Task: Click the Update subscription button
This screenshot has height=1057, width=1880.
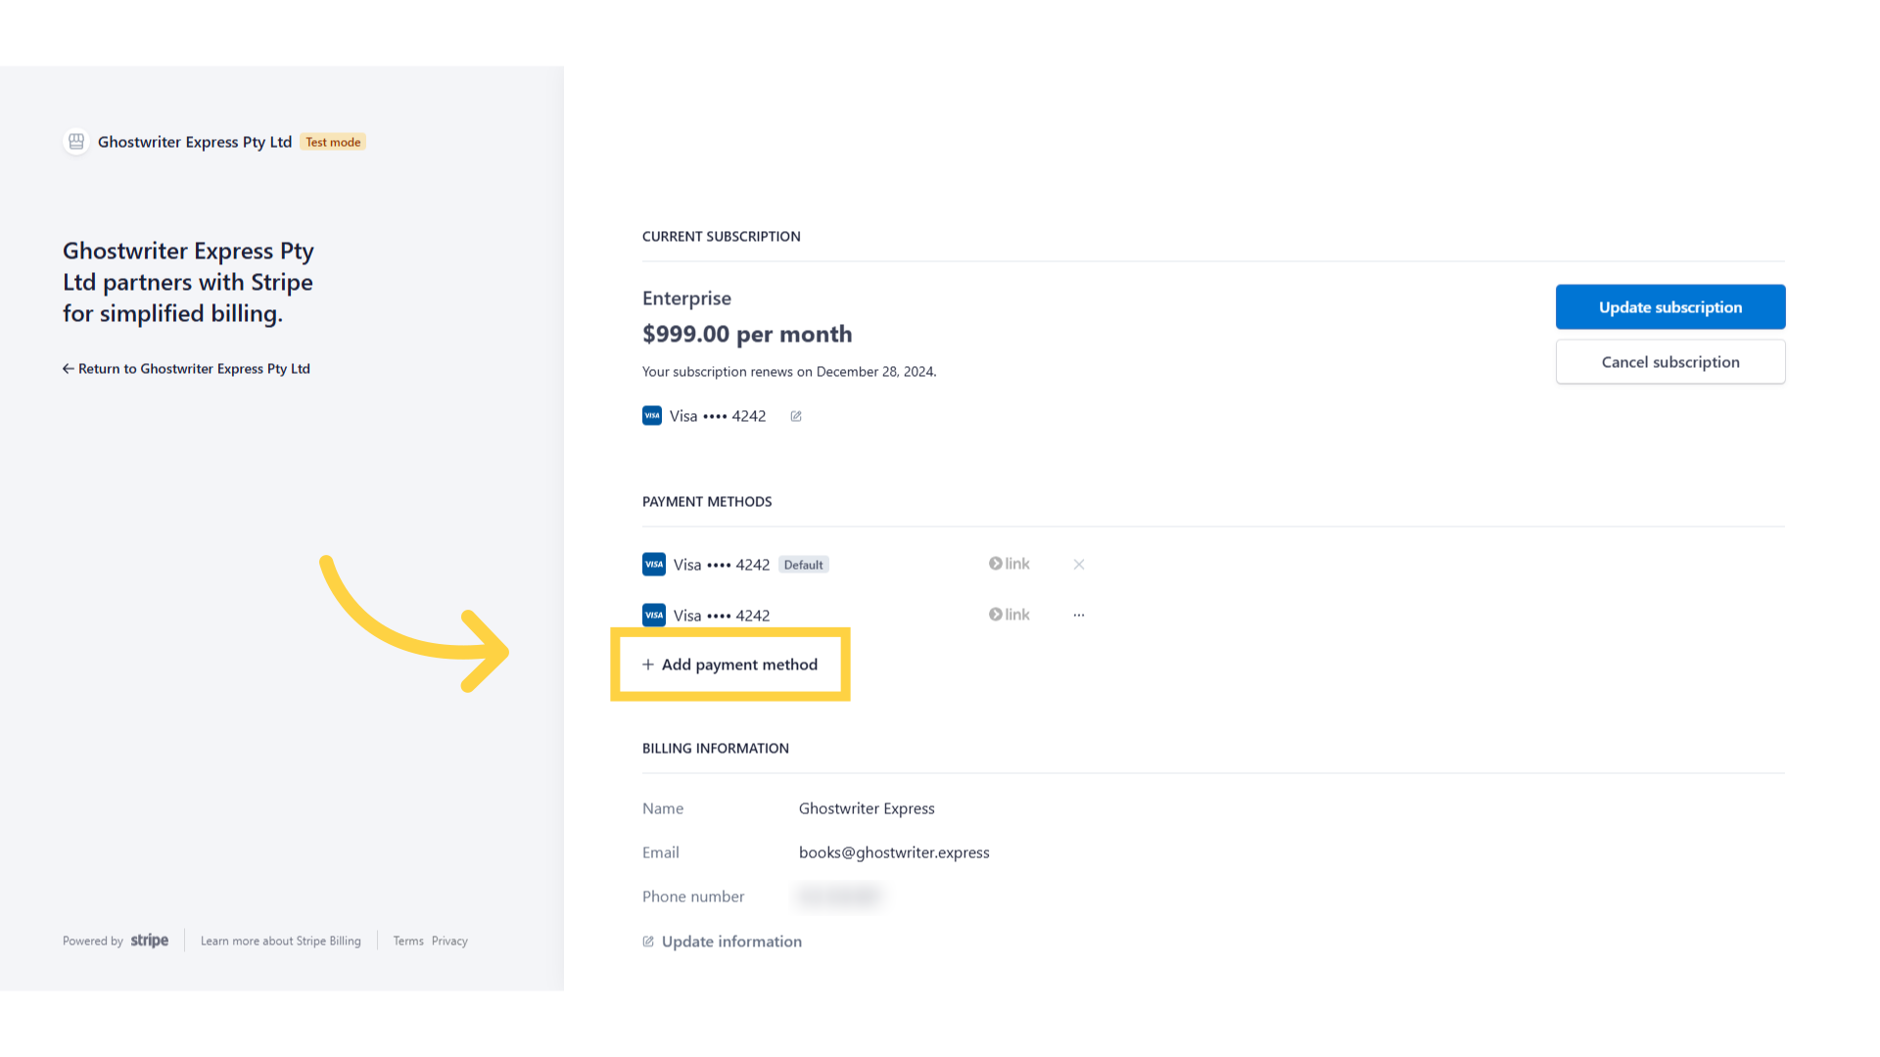Action: click(x=1670, y=307)
